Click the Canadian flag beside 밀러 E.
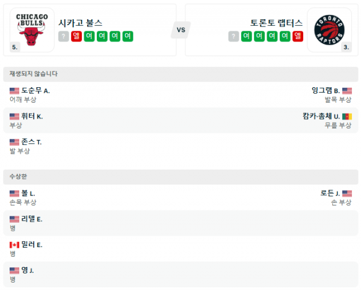Screen dimensions: 361x291 click(x=14, y=245)
